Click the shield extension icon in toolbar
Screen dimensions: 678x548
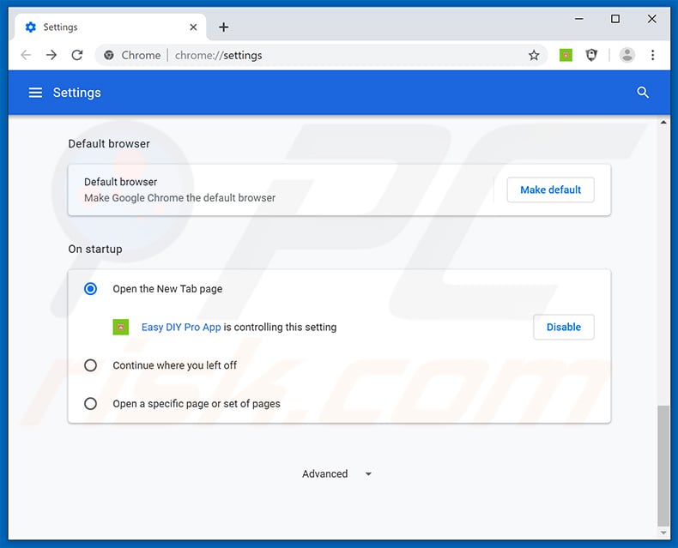click(x=591, y=55)
